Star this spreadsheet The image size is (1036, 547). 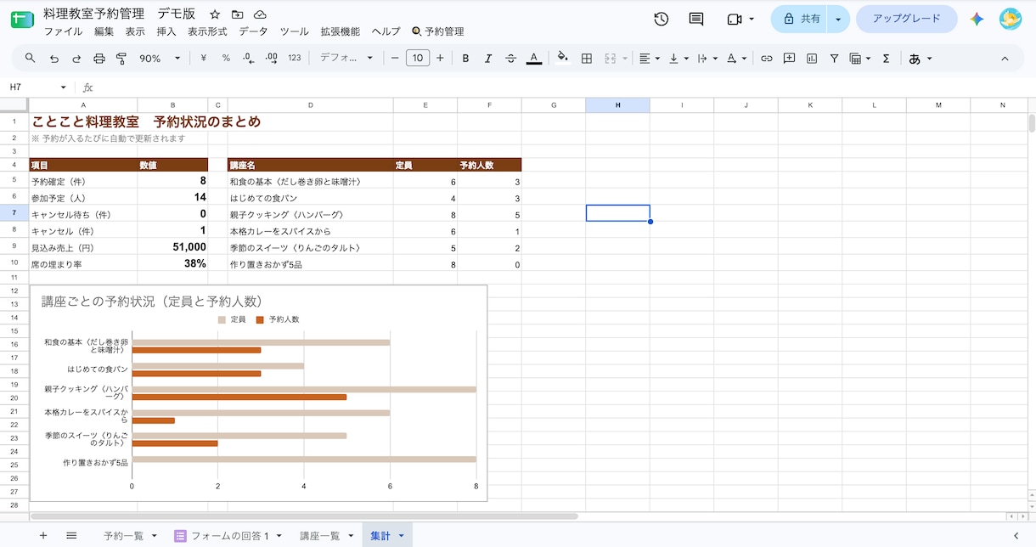[215, 14]
